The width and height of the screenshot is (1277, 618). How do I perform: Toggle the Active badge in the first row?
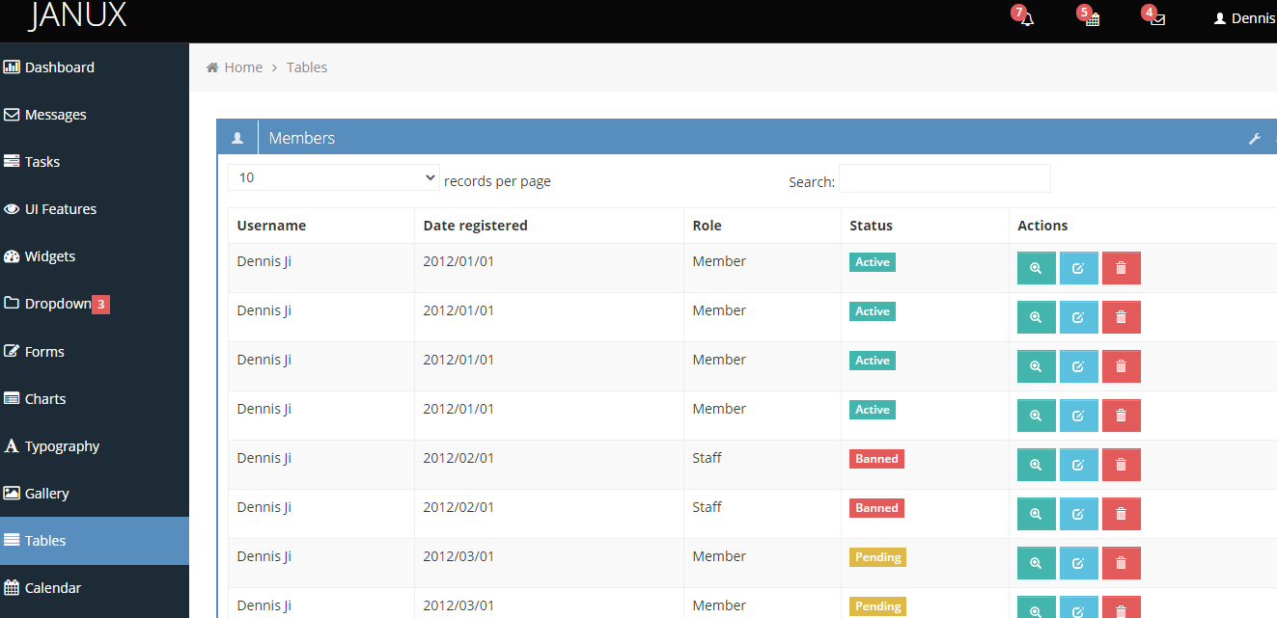[872, 261]
